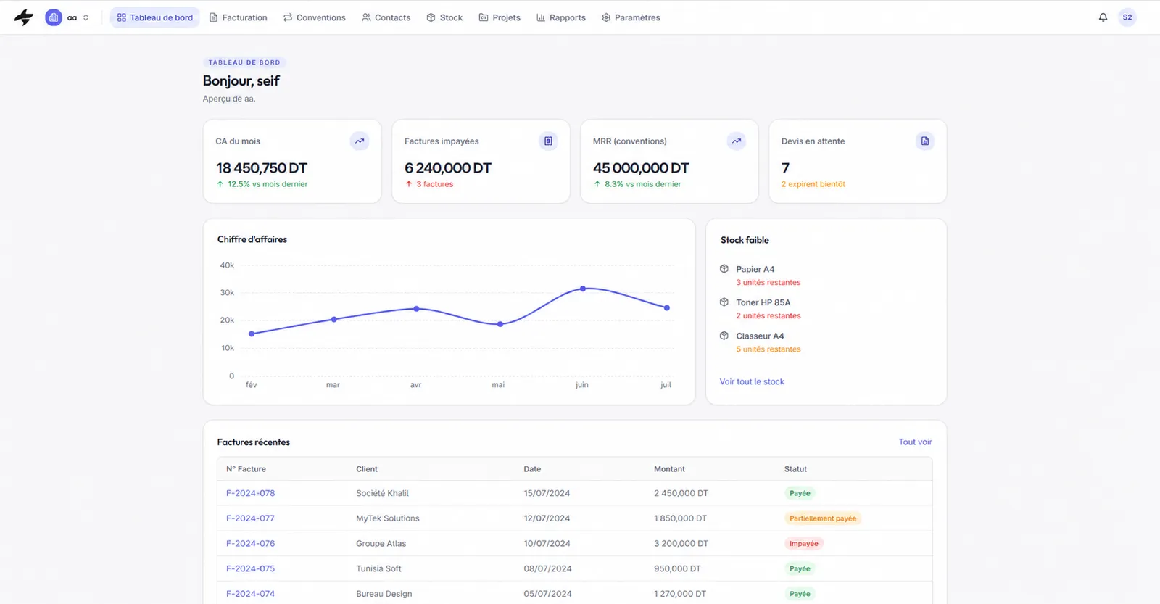
Task: Click '2 unités restantes' under Toner HP 85A
Action: coord(768,316)
